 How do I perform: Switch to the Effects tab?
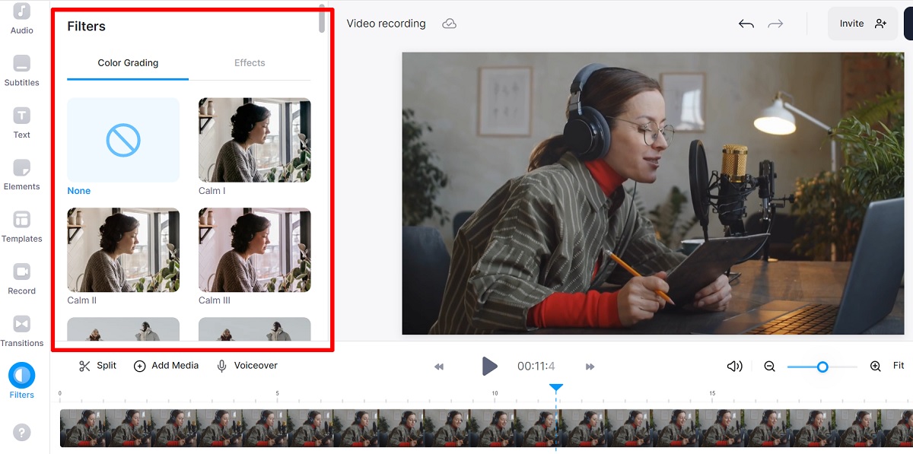click(250, 63)
